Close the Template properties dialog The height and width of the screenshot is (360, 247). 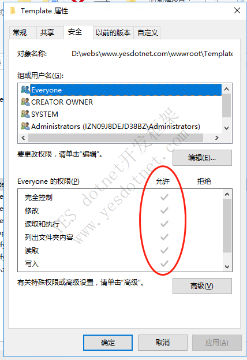coord(237,10)
